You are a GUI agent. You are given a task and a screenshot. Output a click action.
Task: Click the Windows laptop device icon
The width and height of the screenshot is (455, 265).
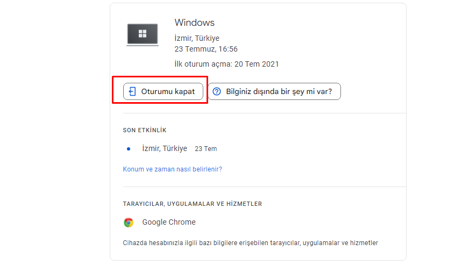coord(143,34)
